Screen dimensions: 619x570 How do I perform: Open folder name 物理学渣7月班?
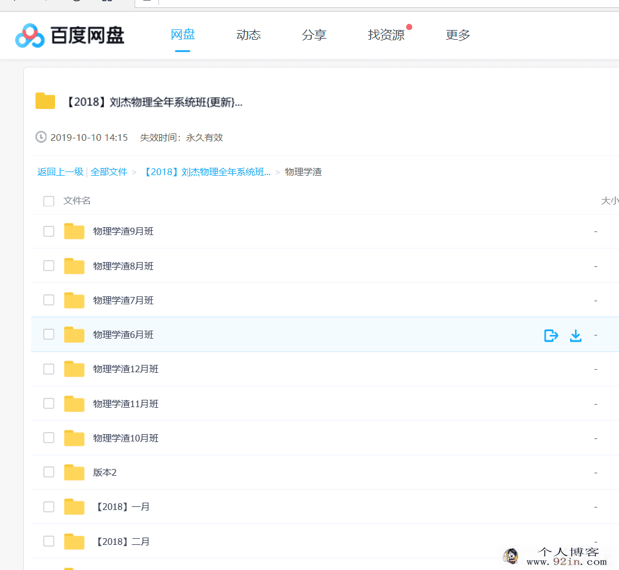click(x=123, y=301)
